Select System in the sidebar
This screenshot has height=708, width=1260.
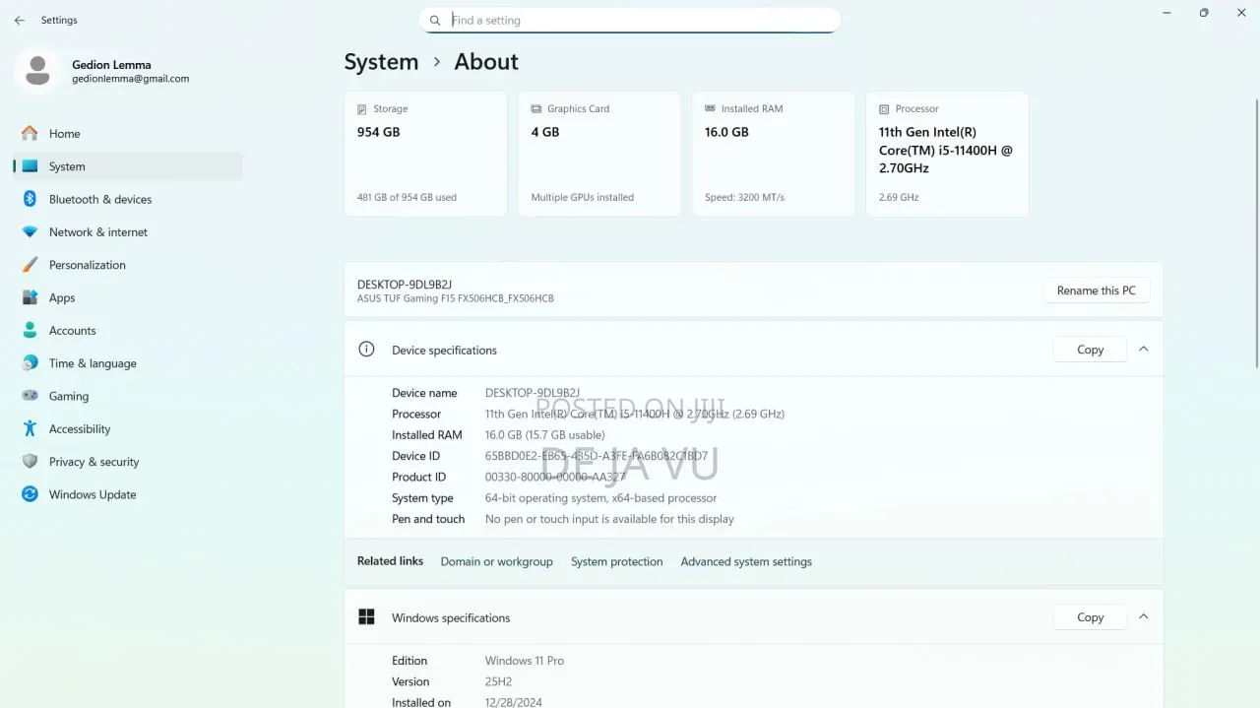coord(128,166)
